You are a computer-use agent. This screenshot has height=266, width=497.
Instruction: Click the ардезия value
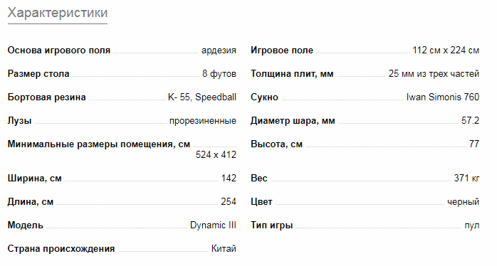[x=219, y=50]
